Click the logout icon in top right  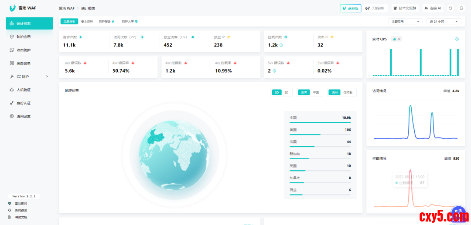[461, 8]
